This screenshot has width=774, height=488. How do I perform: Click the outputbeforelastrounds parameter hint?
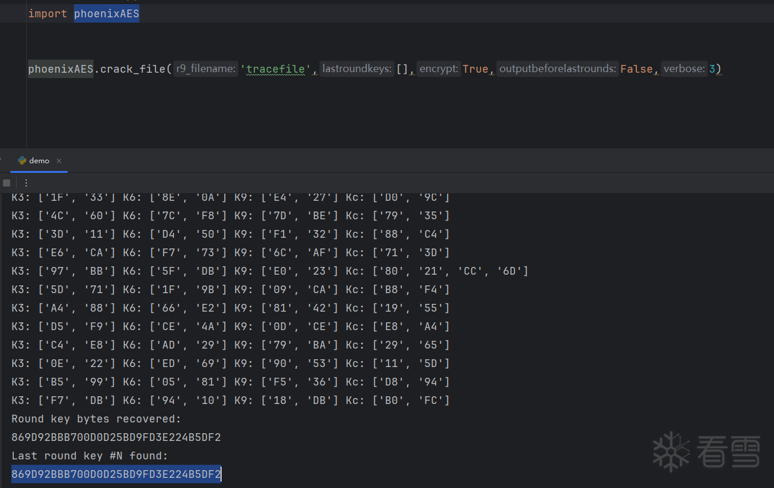[x=558, y=69]
